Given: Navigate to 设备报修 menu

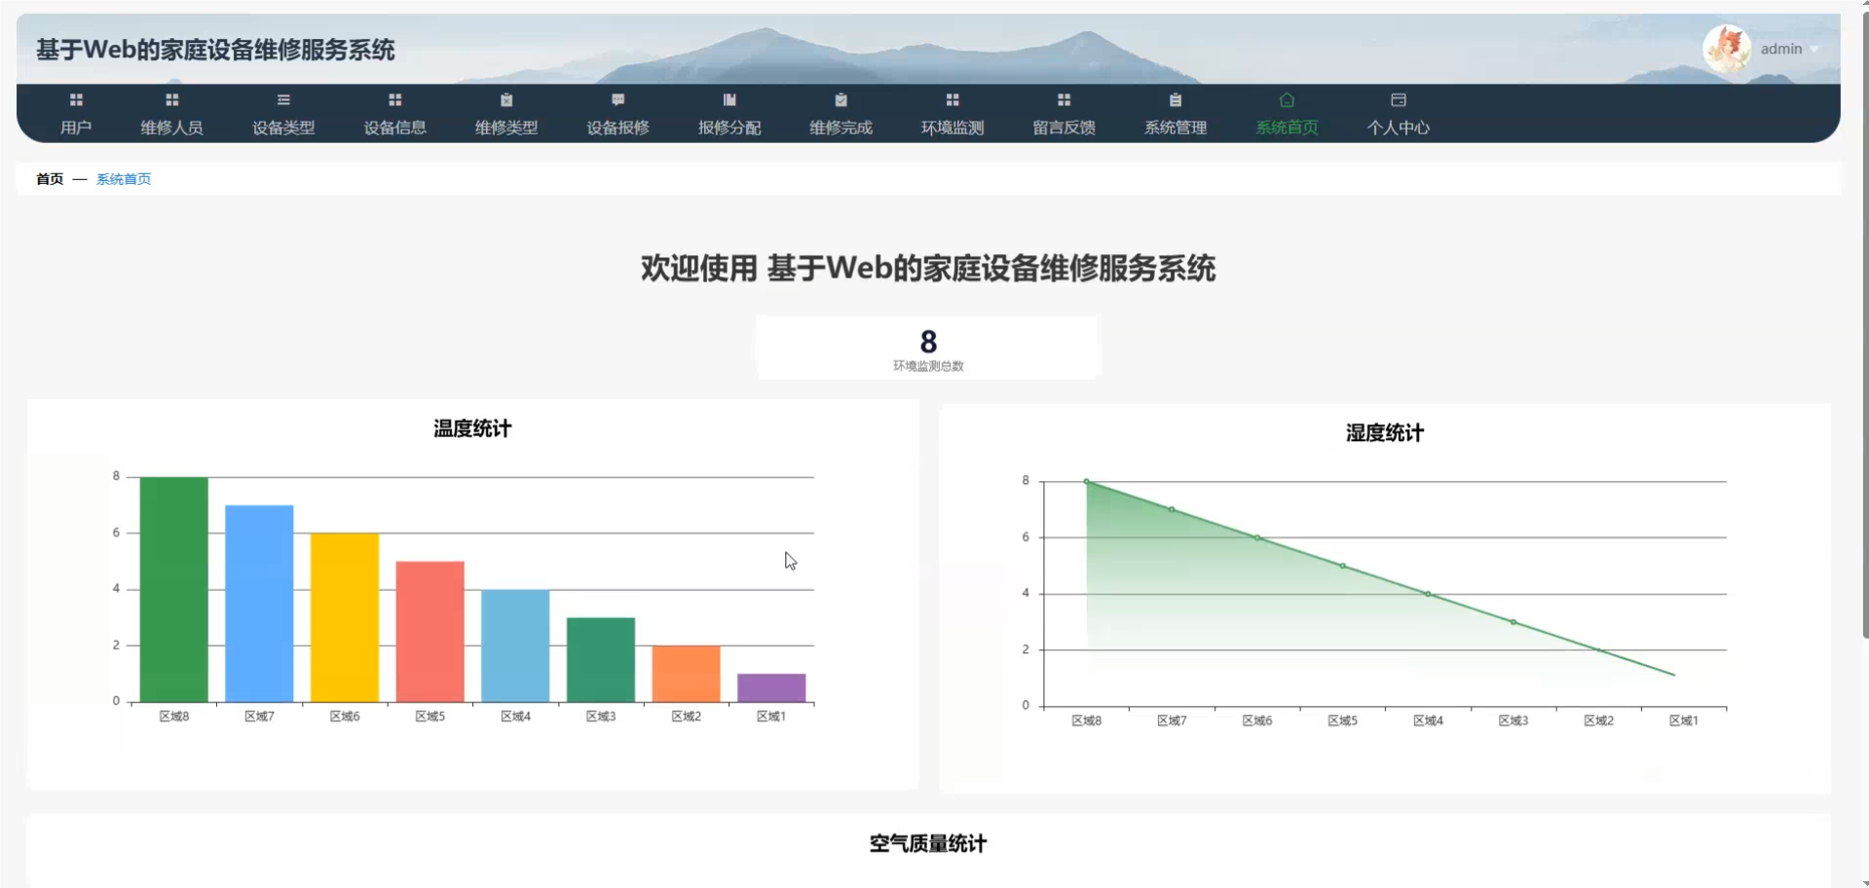Looking at the screenshot, I should coord(617,128).
